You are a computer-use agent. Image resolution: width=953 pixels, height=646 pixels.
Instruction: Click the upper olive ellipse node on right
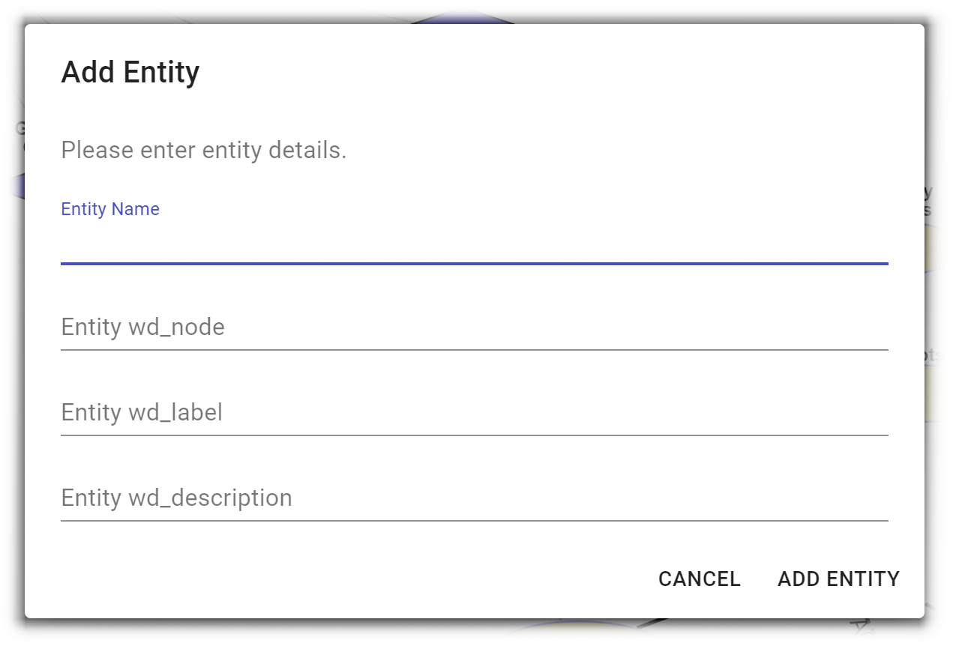point(937,249)
